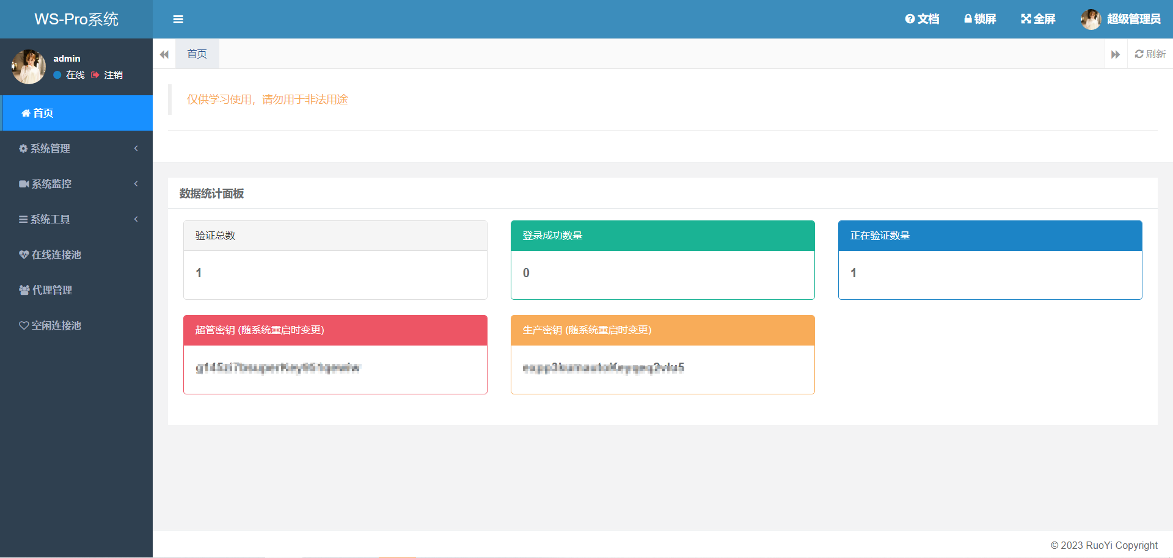The height and width of the screenshot is (558, 1173).
Task: Click the refresh 刷新 button
Action: pyautogui.click(x=1150, y=54)
